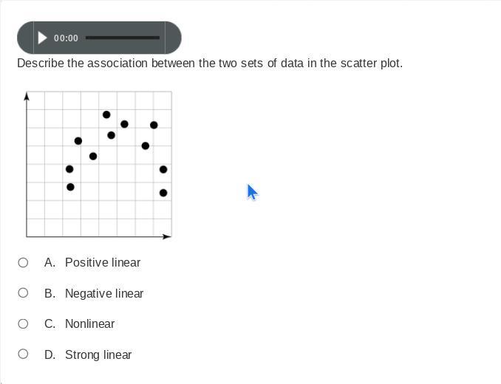
Task: Click the 00:00 audio timestamp
Action: point(66,38)
